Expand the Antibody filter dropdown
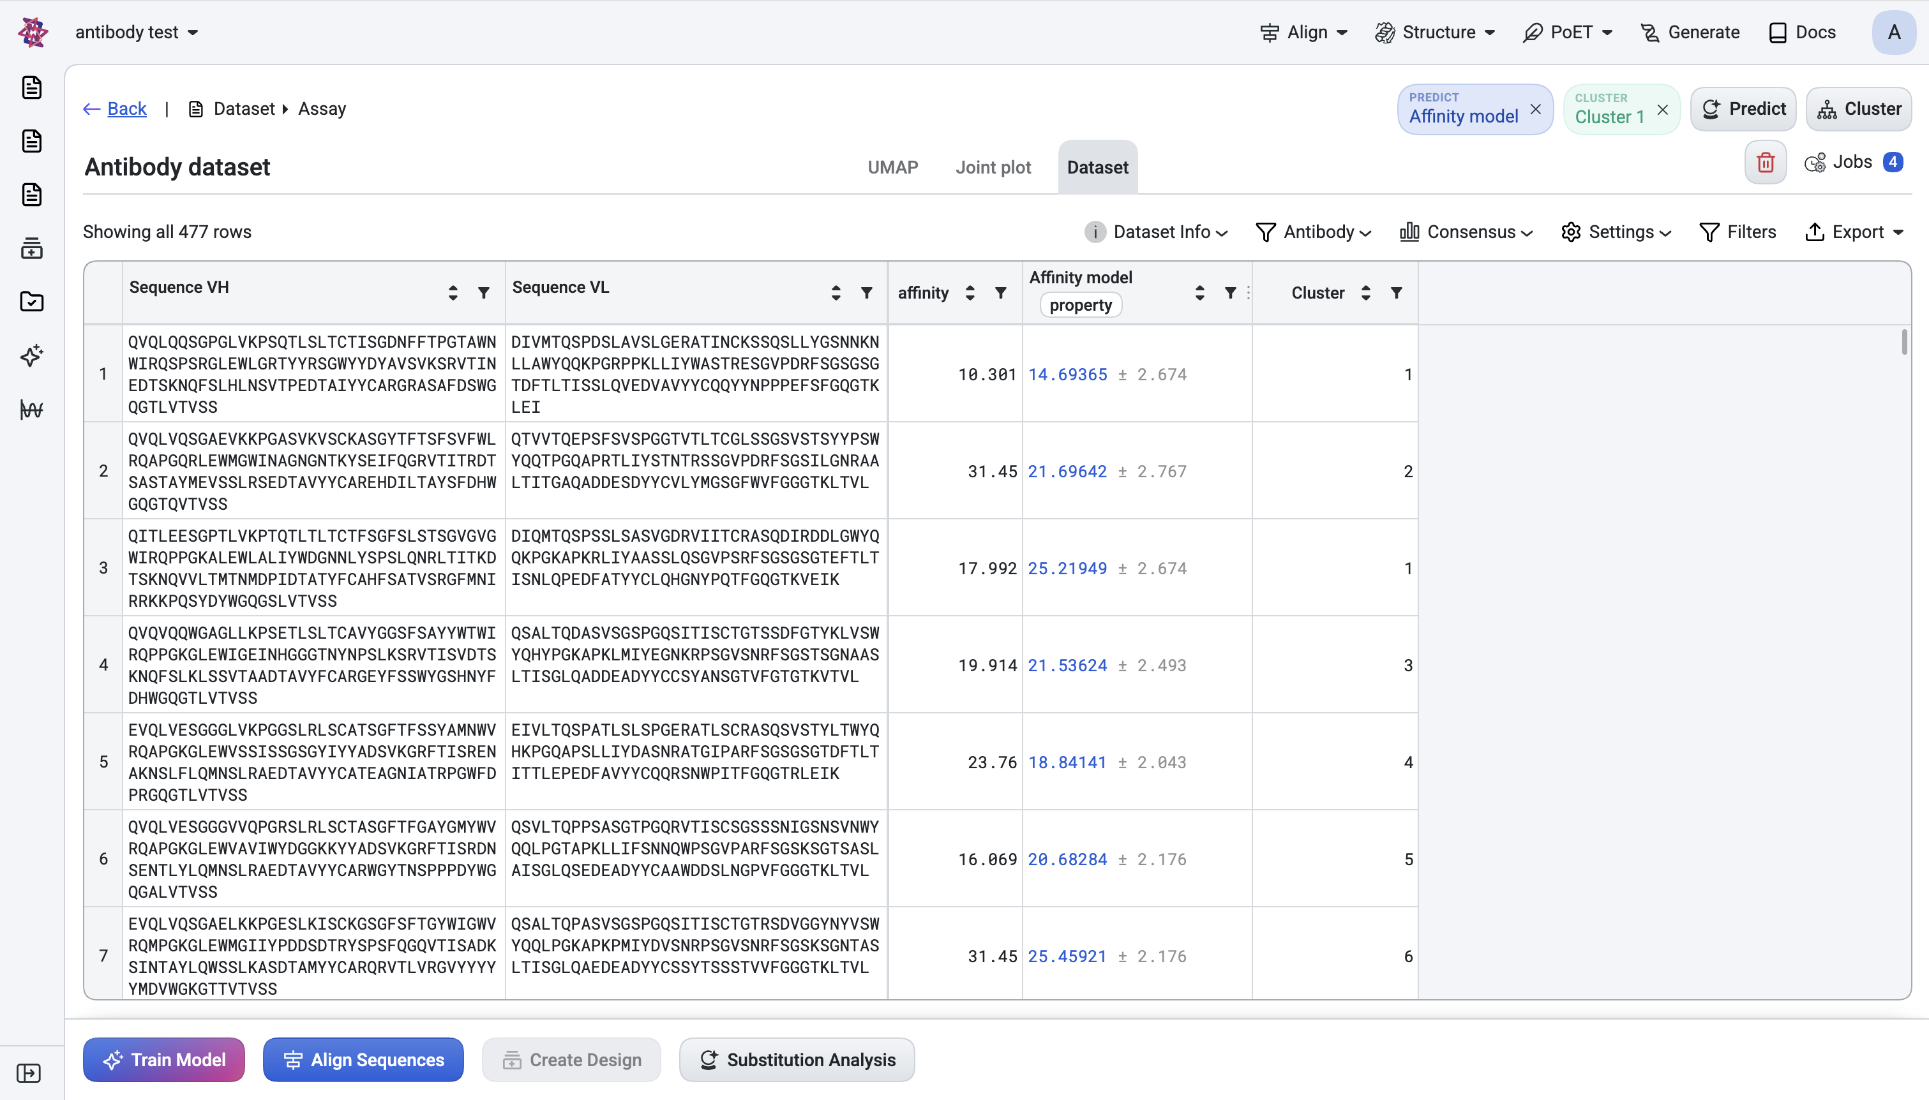Image resolution: width=1929 pixels, height=1100 pixels. tap(1313, 232)
